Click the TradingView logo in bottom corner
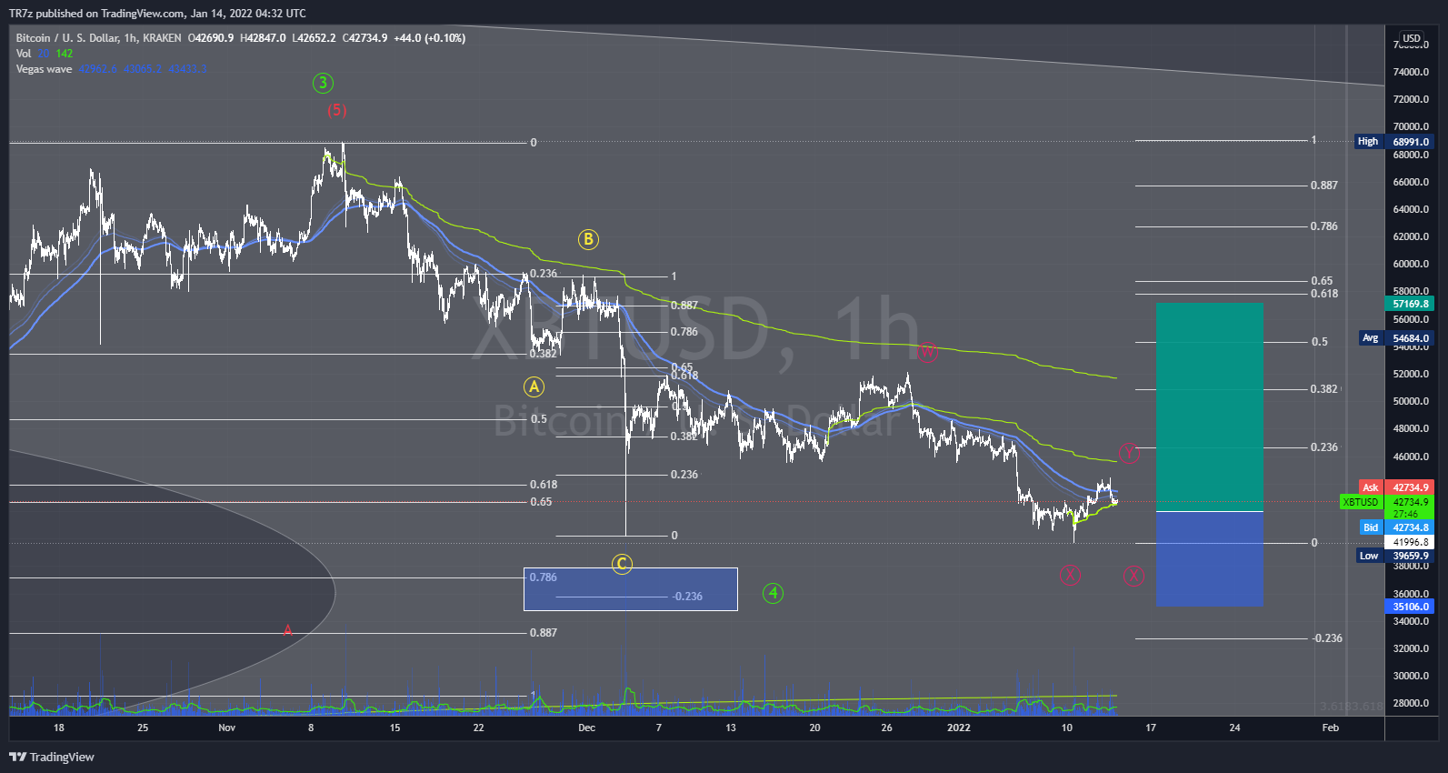 [52, 757]
